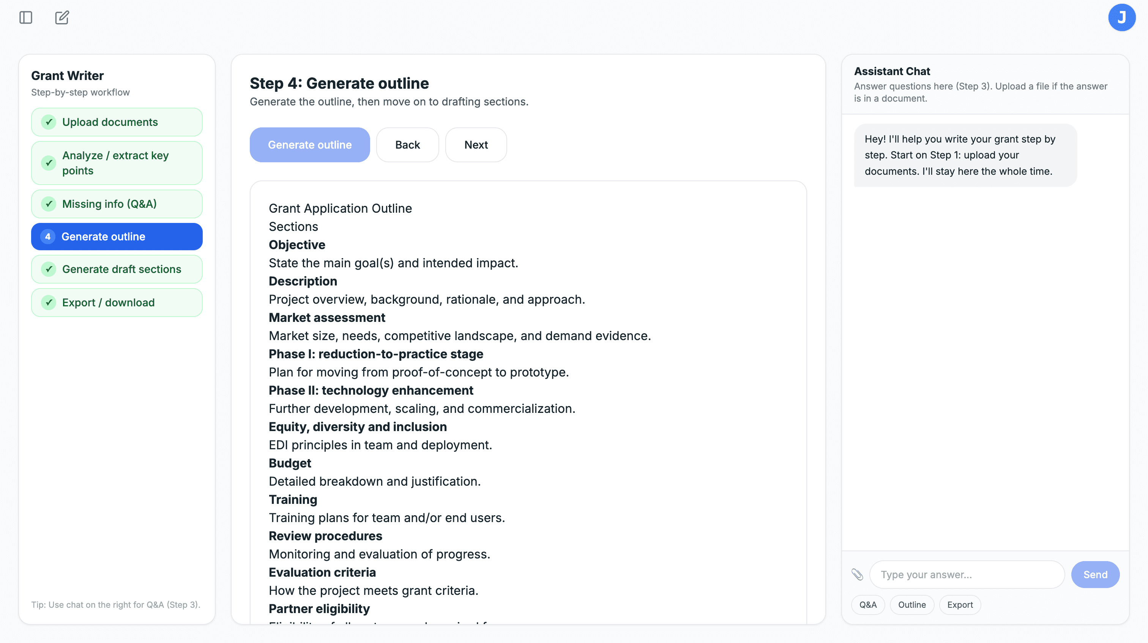This screenshot has height=643, width=1148.
Task: Use the Q&A quick action chip
Action: click(x=868, y=605)
